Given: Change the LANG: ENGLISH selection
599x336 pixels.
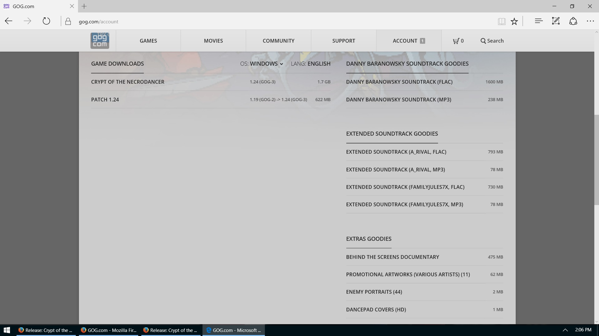Looking at the screenshot, I should 310,64.
